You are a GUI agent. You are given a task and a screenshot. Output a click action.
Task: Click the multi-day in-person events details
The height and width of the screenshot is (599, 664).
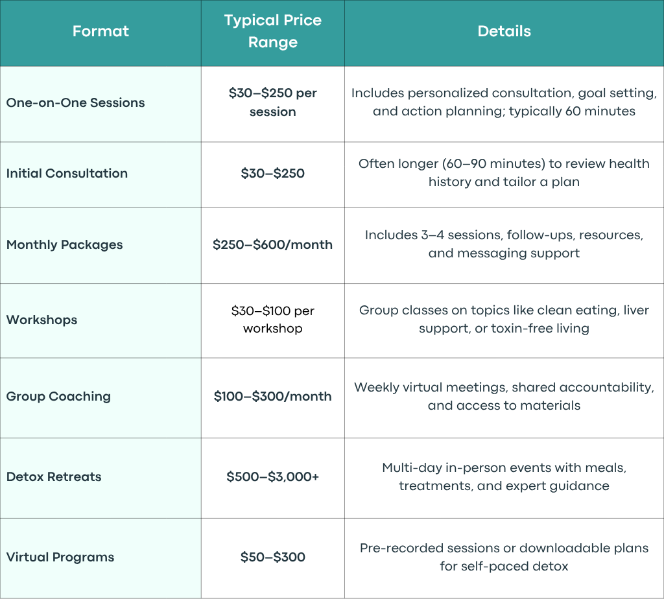tap(504, 476)
